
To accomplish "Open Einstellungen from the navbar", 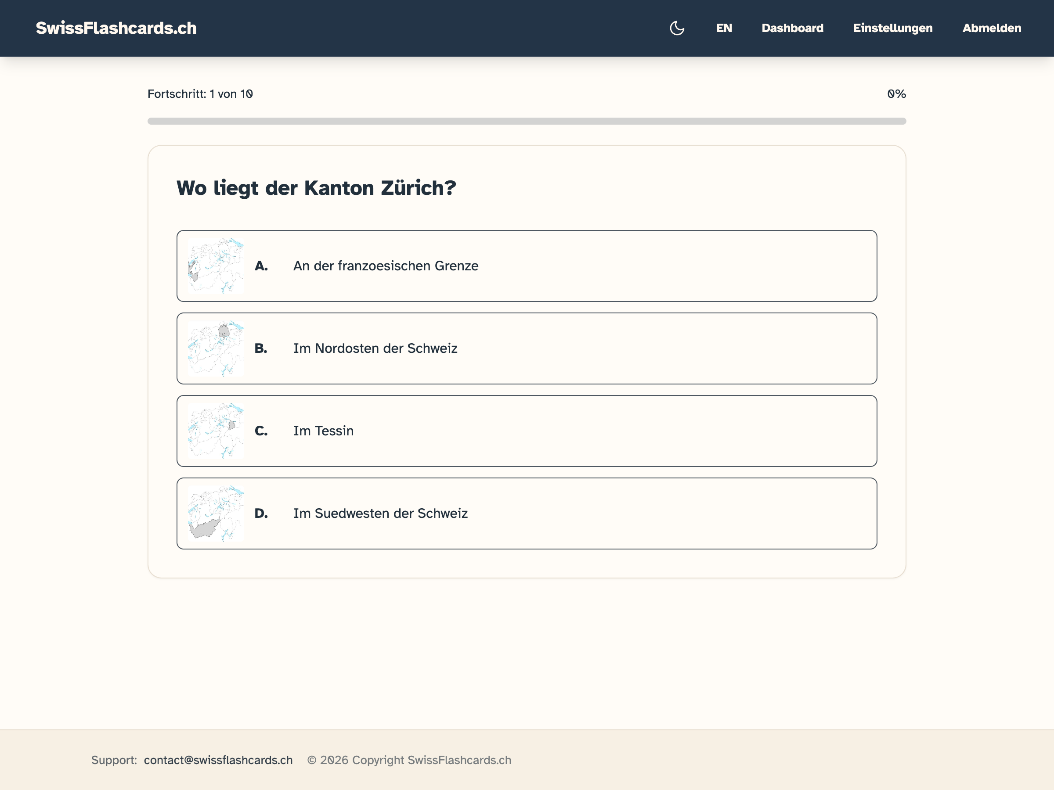I will coord(892,28).
